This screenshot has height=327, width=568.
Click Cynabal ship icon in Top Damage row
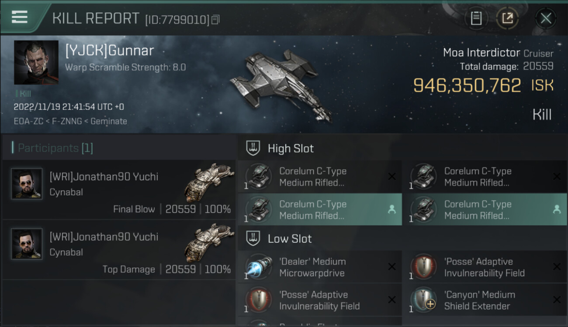(x=209, y=242)
